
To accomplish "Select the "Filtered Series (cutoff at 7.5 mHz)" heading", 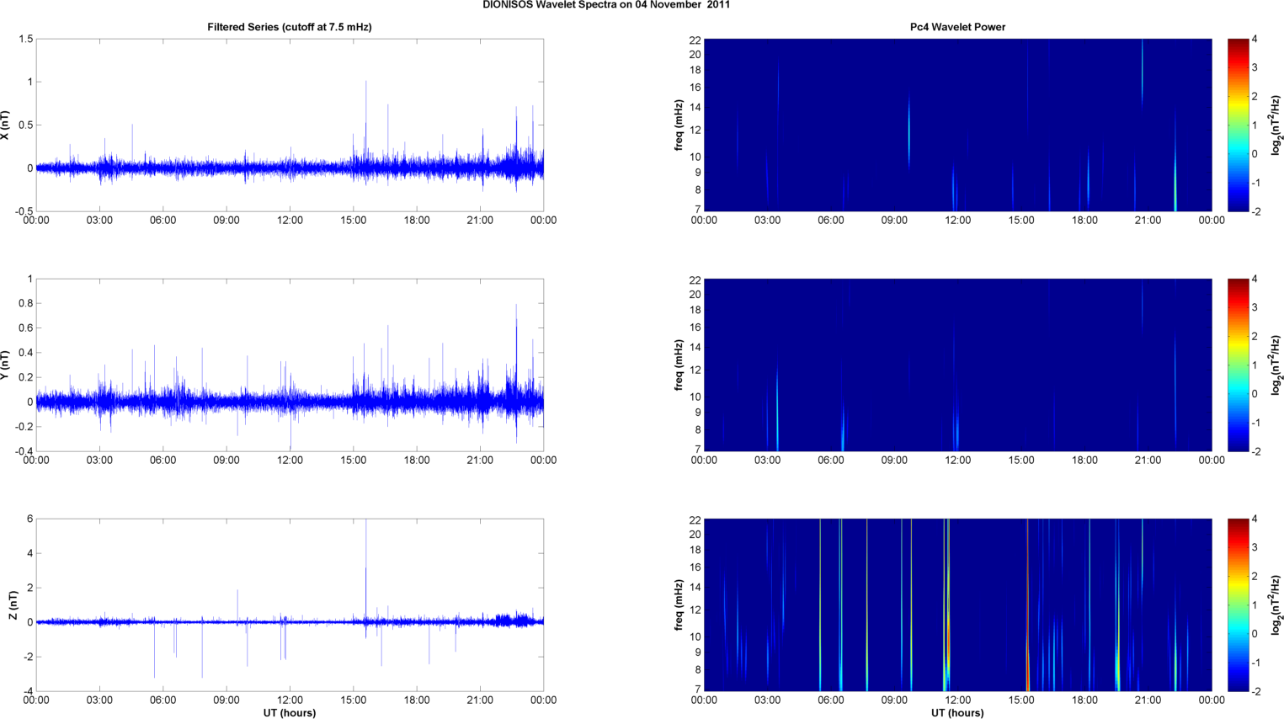I will (x=290, y=27).
